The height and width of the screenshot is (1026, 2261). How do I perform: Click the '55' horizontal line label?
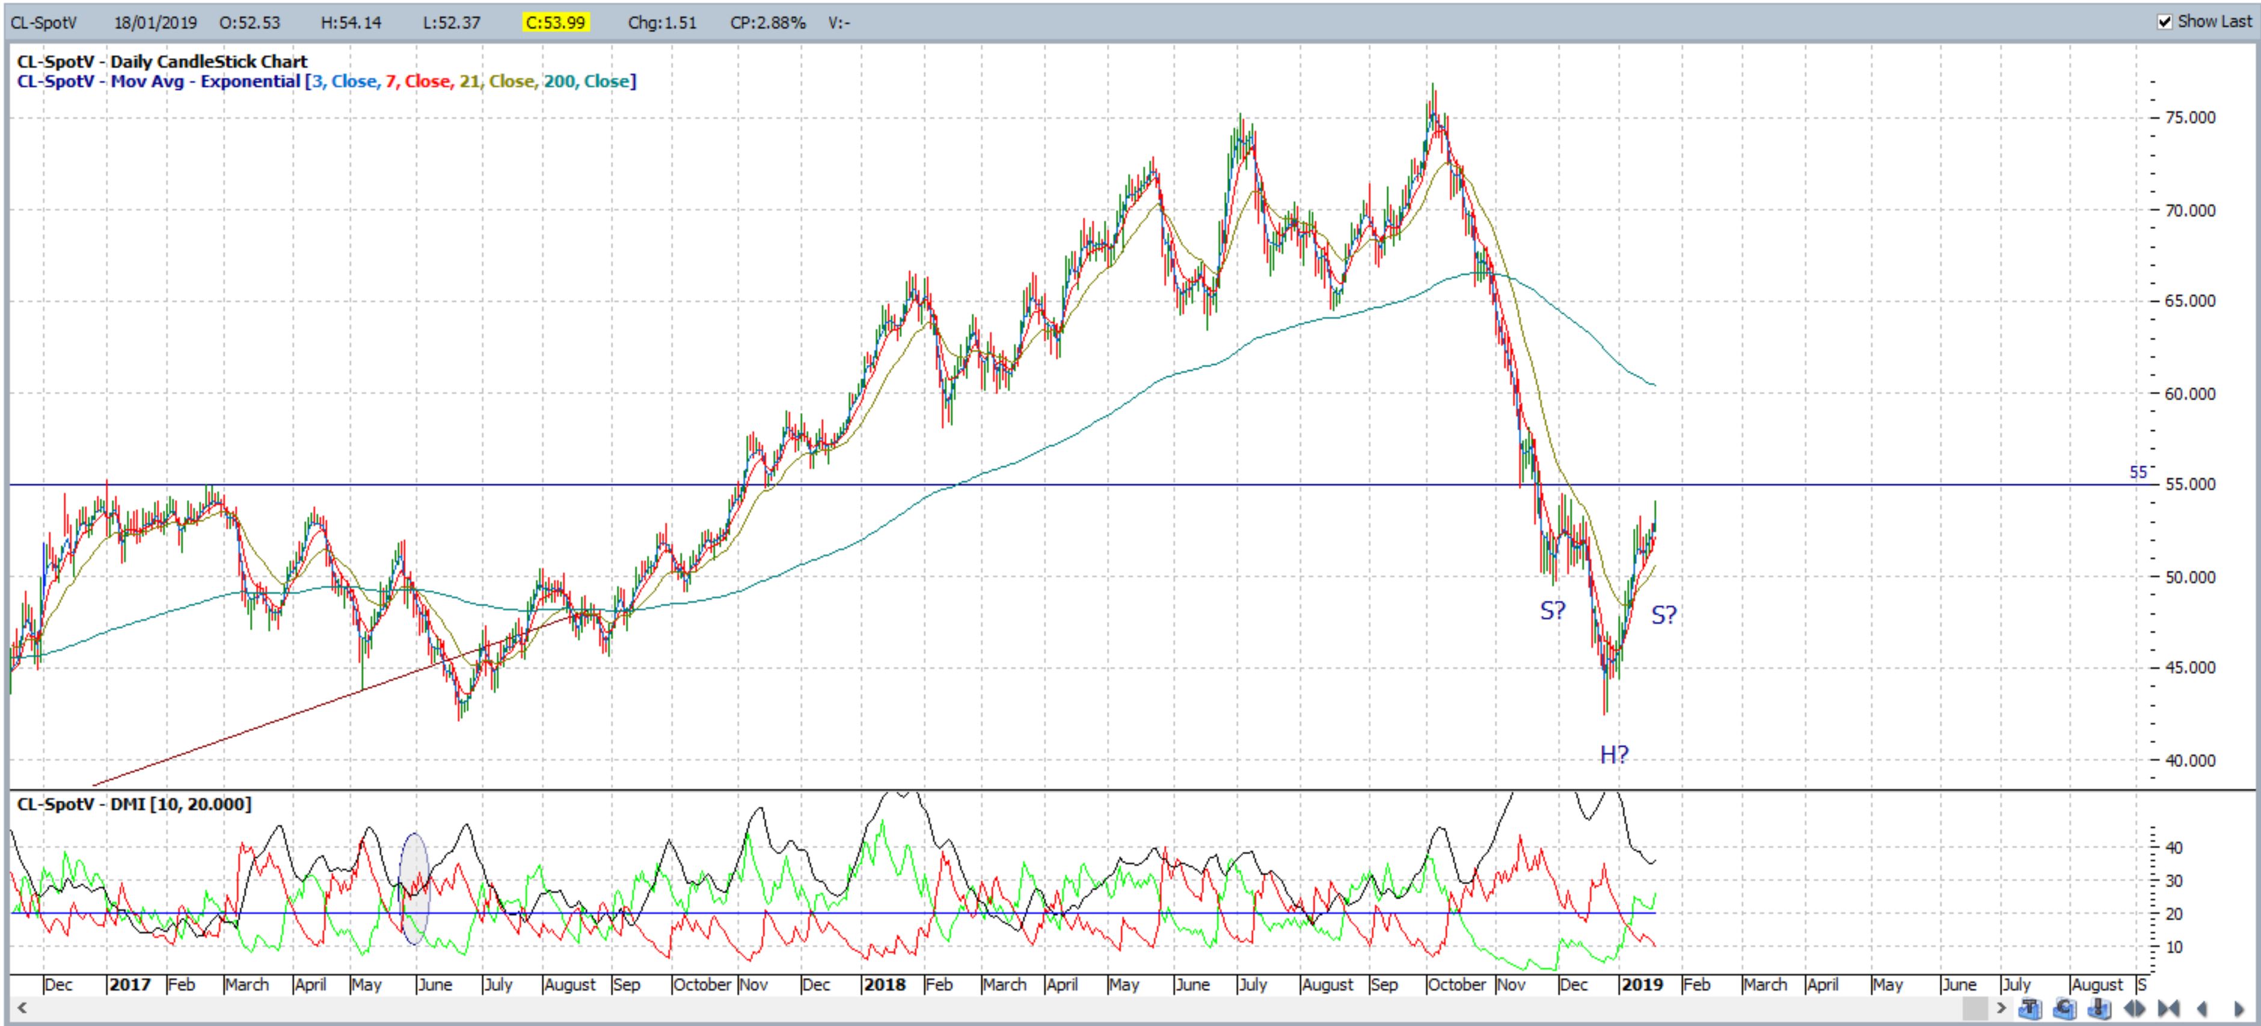click(2138, 472)
